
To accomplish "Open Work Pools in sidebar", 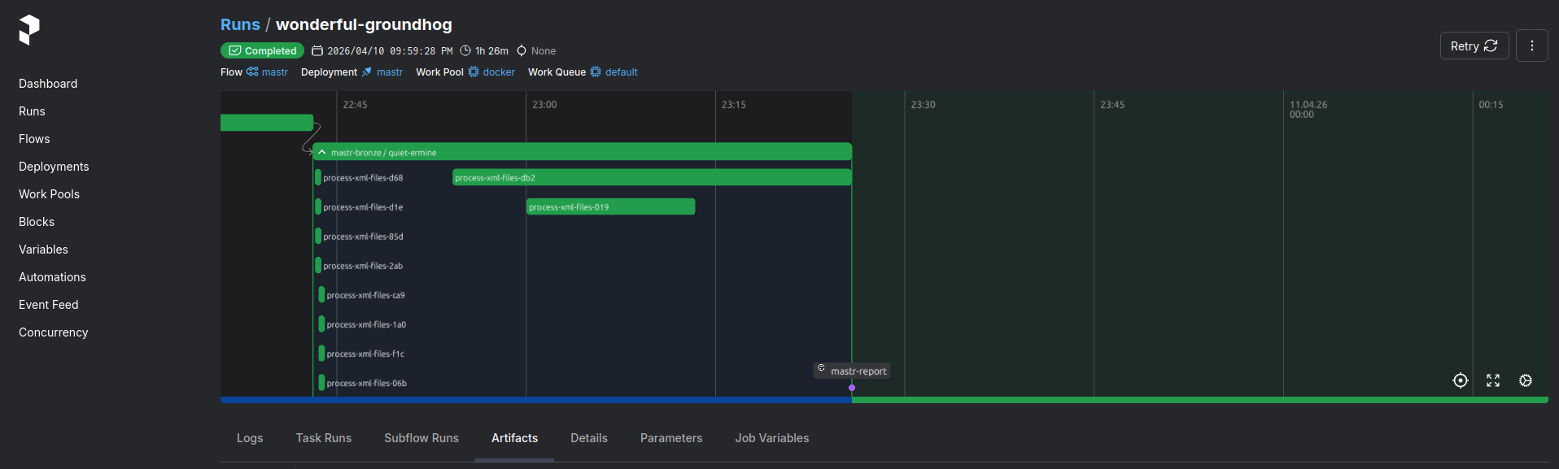I will [49, 194].
